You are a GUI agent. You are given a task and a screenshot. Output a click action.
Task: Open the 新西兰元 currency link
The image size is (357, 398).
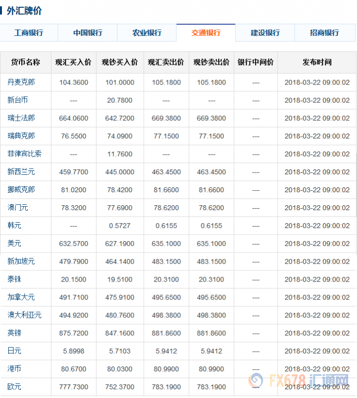21,172
